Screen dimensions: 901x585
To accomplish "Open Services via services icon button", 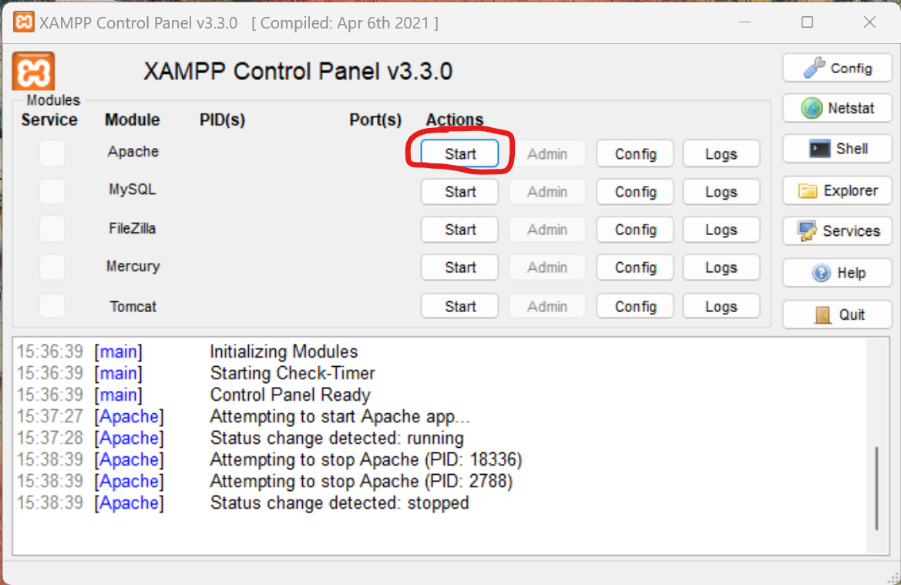I will 838,230.
